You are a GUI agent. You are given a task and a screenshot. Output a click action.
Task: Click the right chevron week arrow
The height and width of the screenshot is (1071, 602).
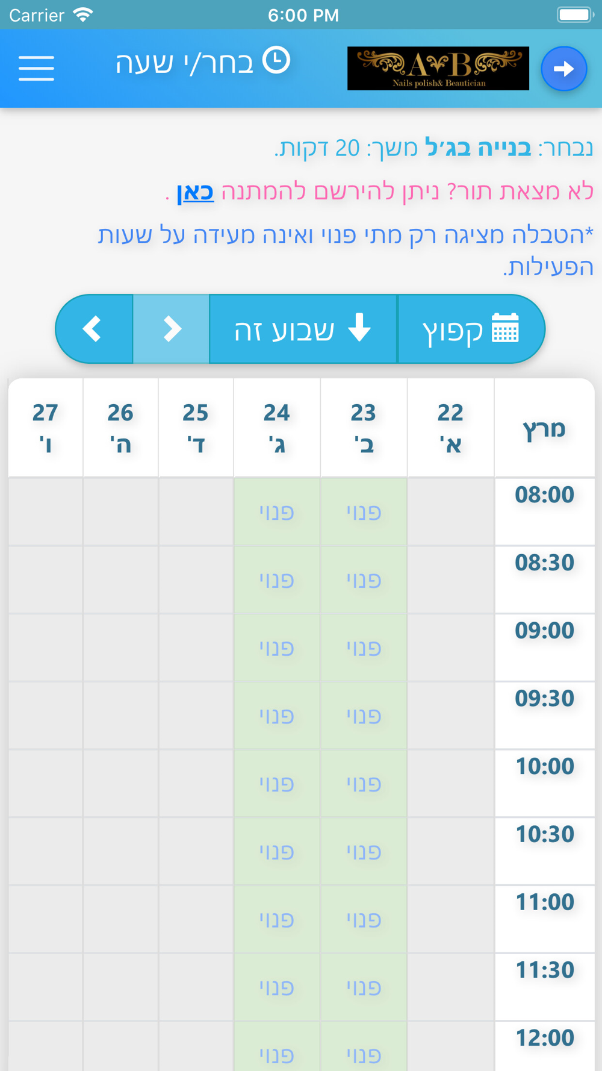click(x=172, y=329)
